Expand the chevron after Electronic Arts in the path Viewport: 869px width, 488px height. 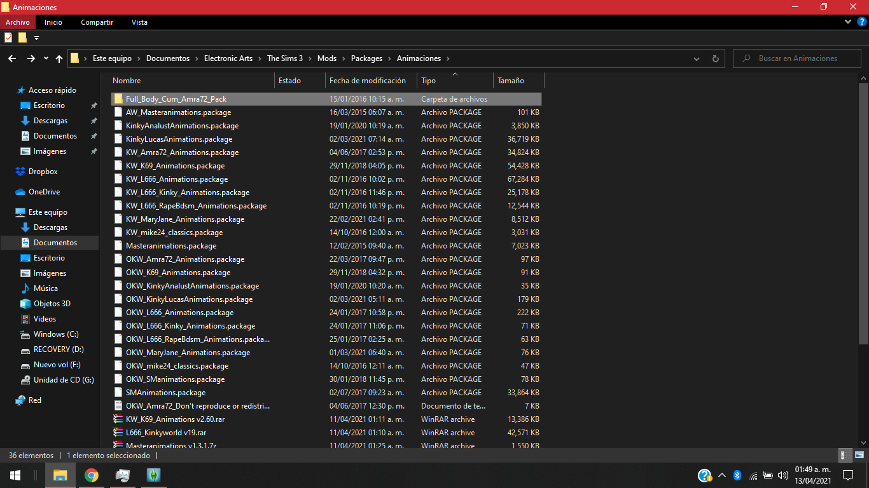[x=260, y=58]
